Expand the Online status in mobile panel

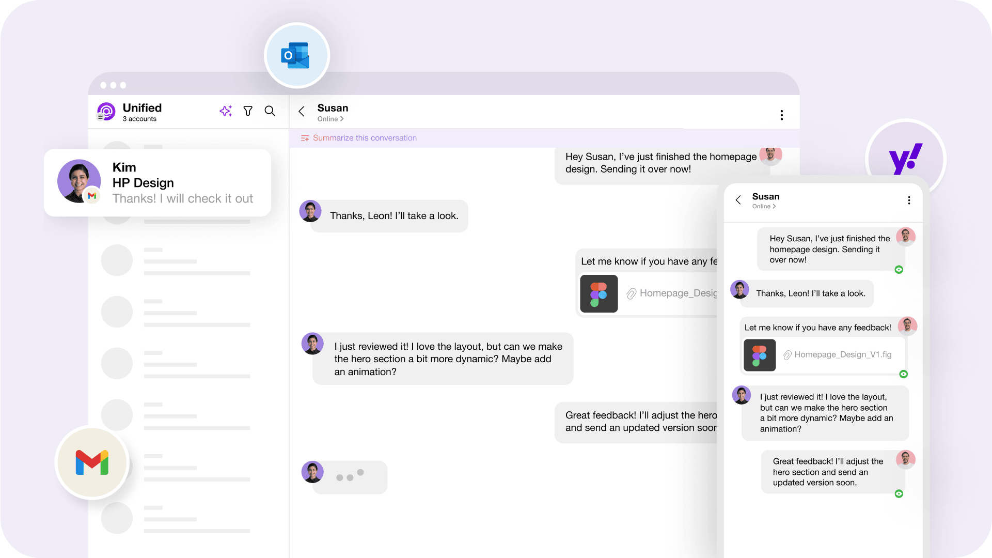click(764, 206)
